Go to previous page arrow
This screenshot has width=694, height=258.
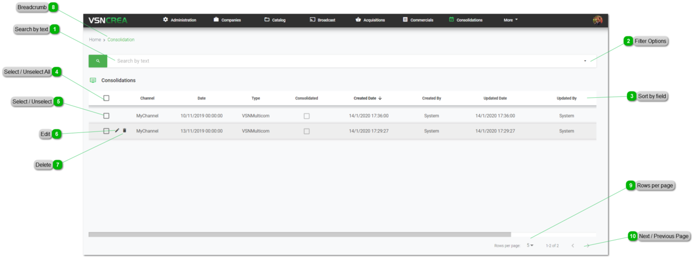(572, 245)
